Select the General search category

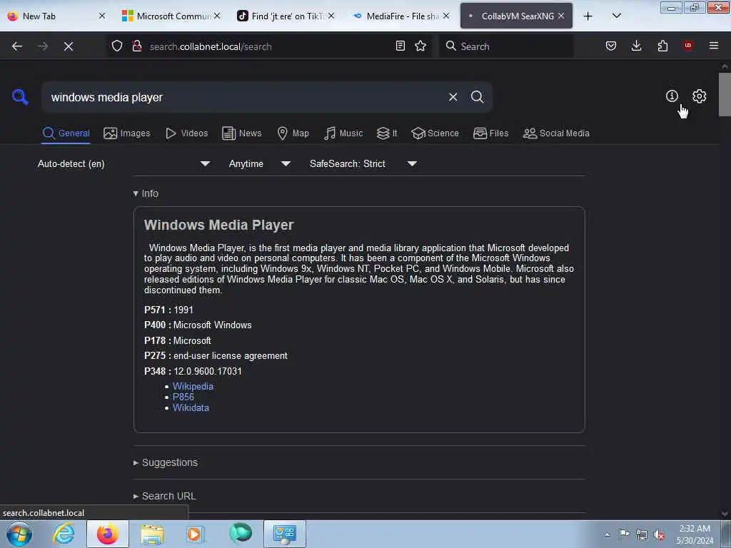66,133
